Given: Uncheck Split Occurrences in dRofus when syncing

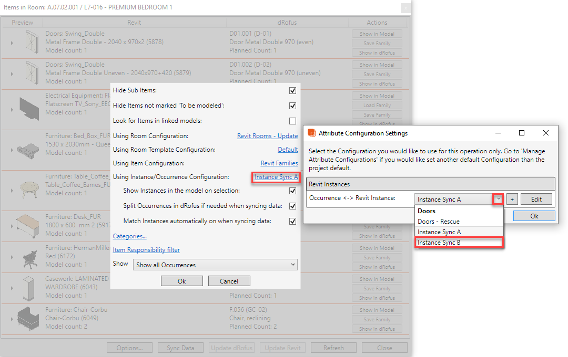Looking at the screenshot, I should click(x=292, y=206).
